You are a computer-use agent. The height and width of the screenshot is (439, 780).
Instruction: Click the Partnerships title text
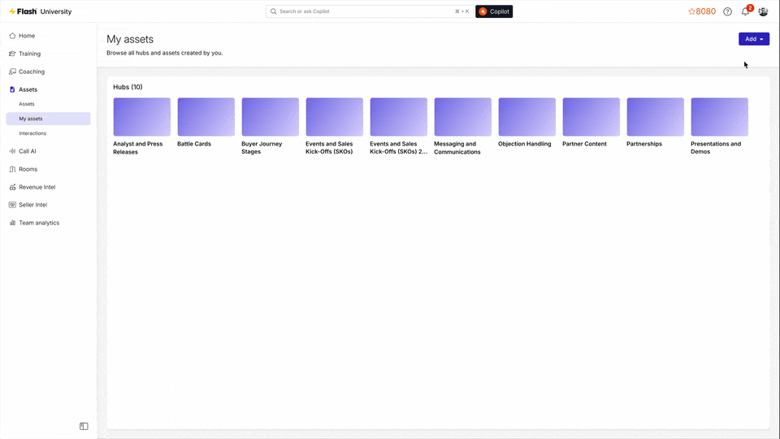644,144
